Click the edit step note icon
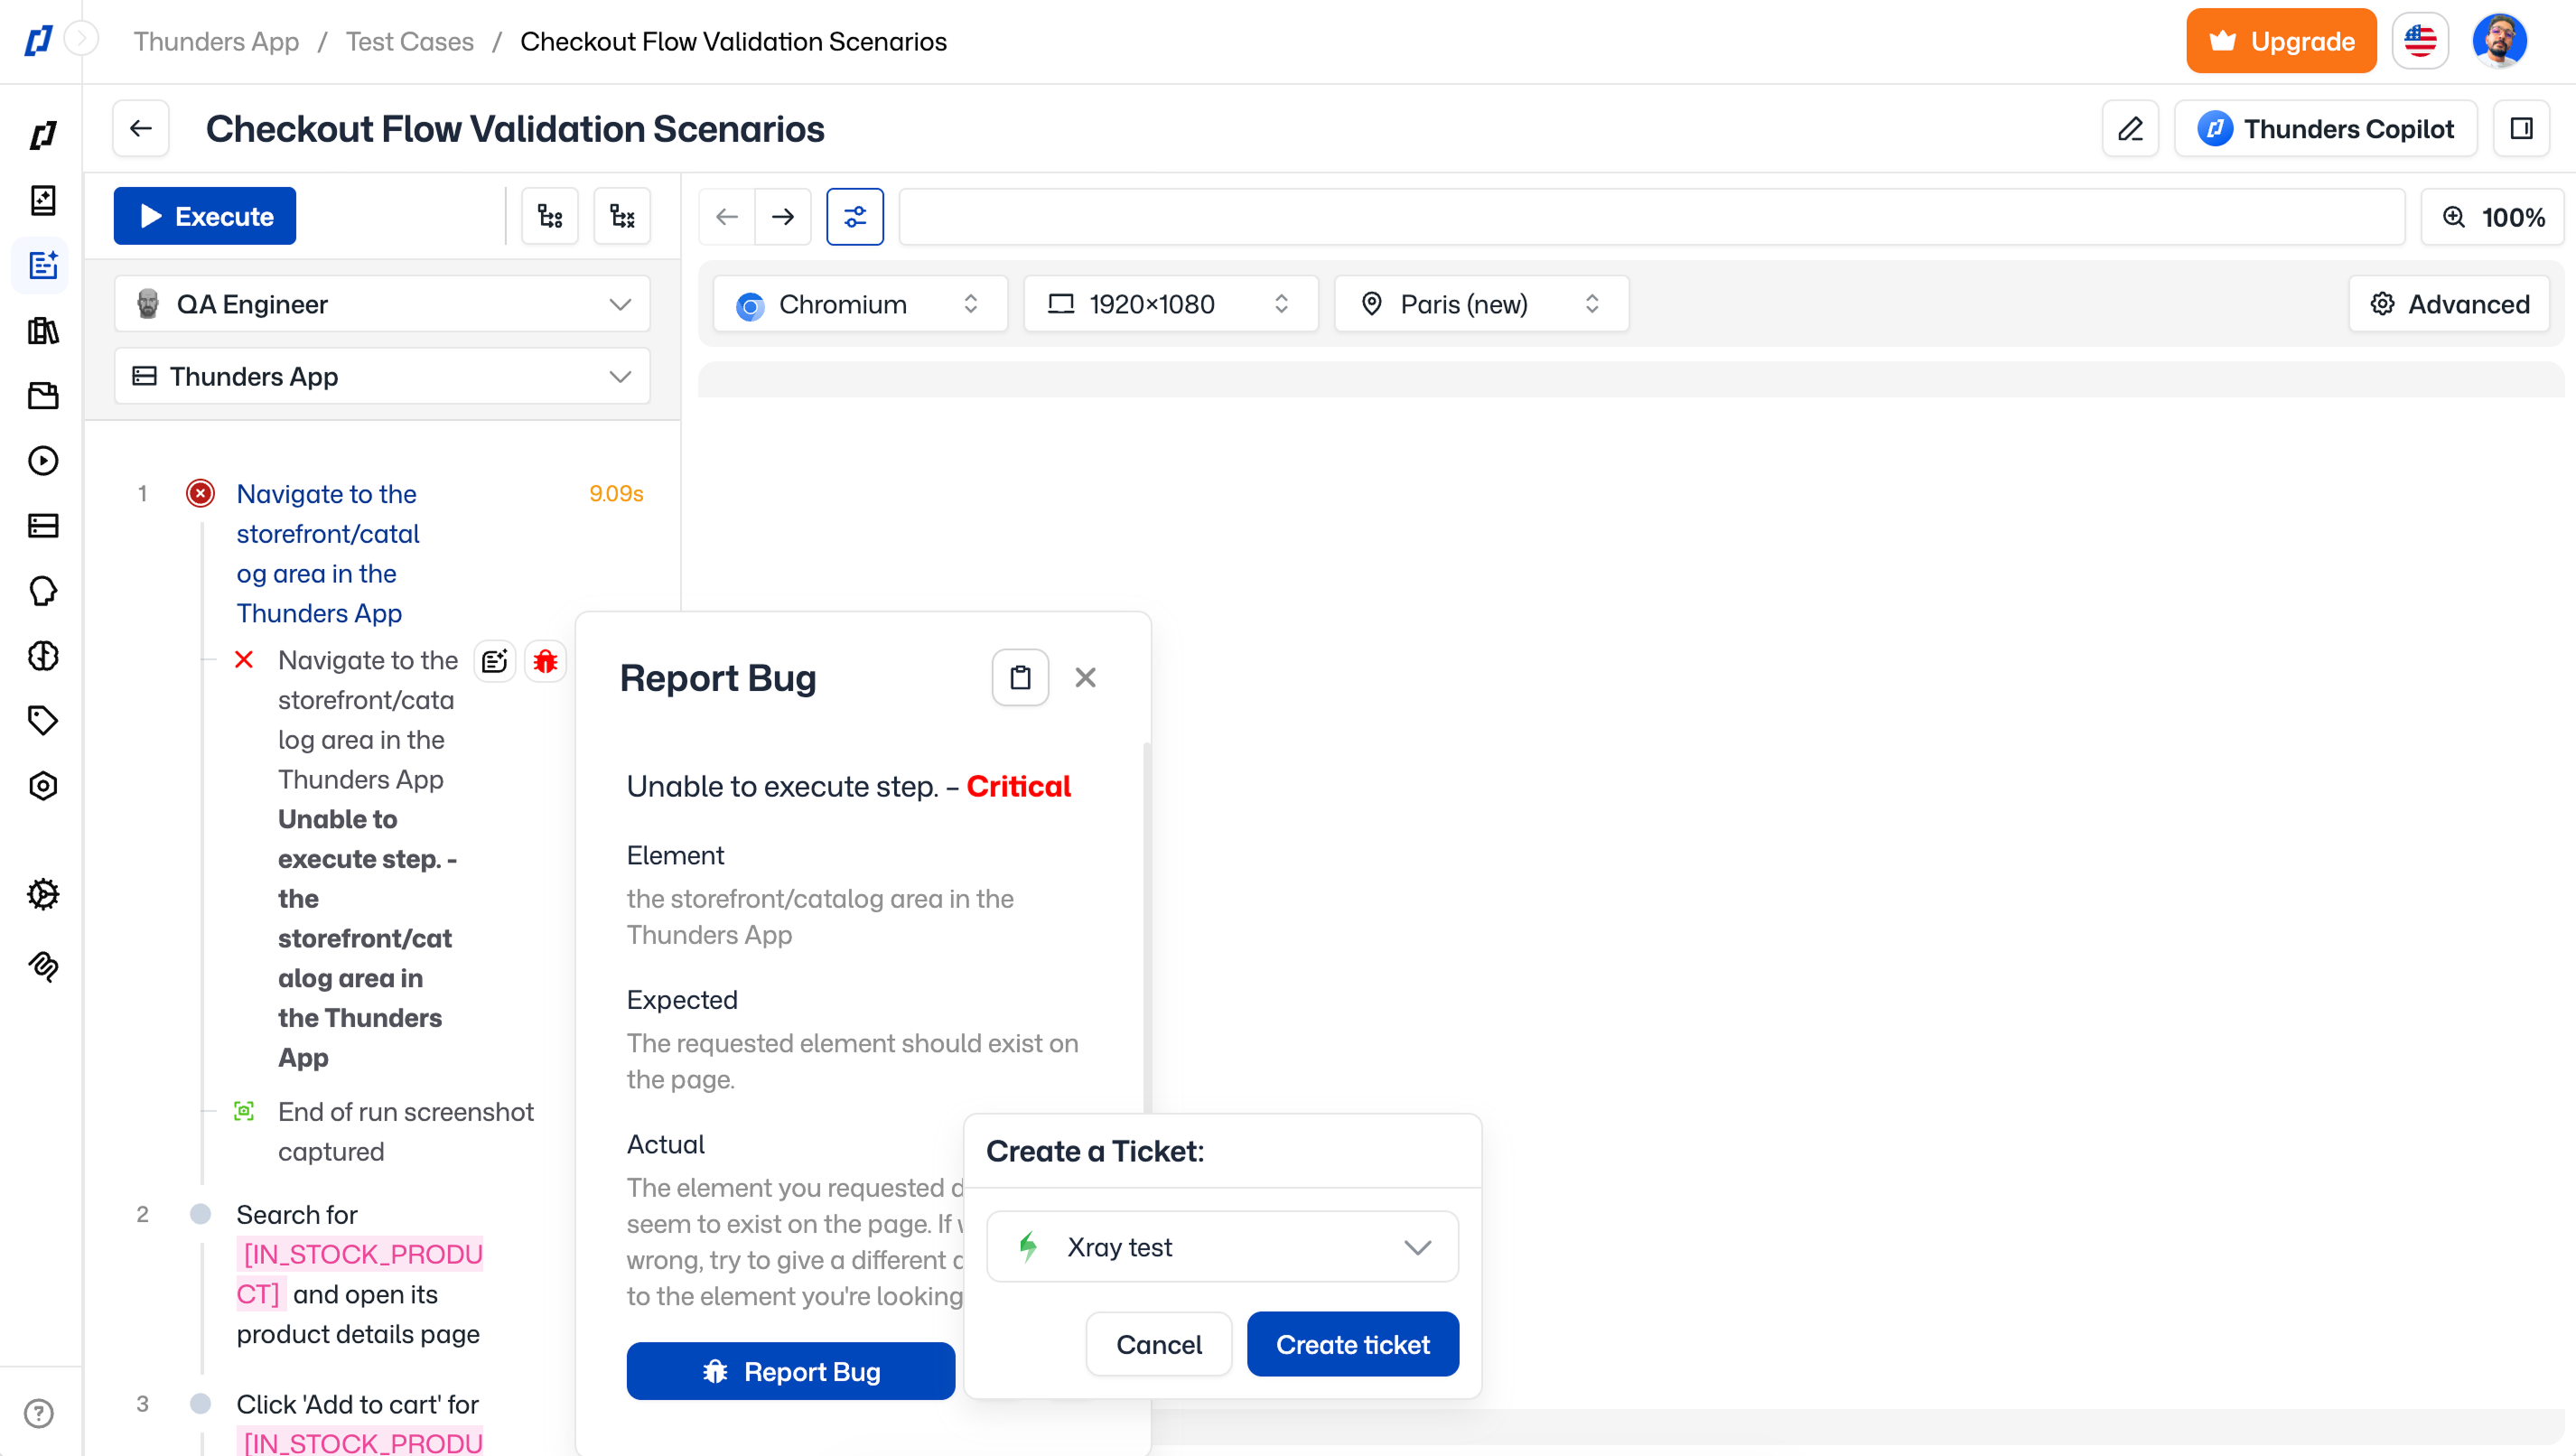The height and width of the screenshot is (1456, 2576). click(x=495, y=661)
